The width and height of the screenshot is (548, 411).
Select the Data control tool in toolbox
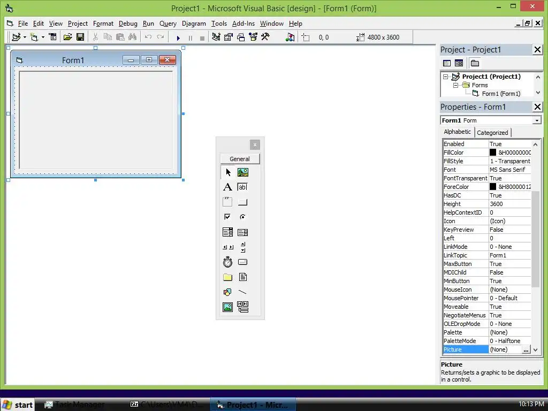[243, 307]
